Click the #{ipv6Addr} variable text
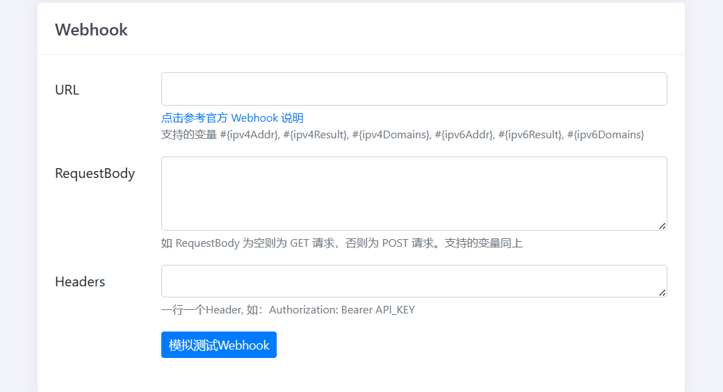Viewport: 723px width, 392px height. pos(464,135)
